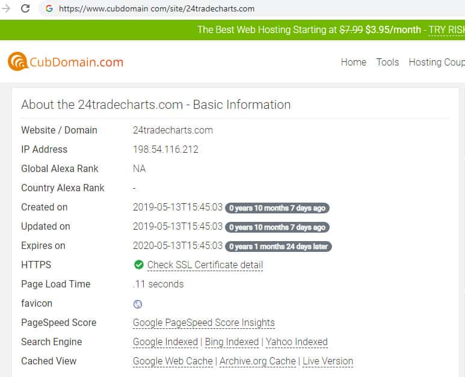Open Google Indexed link
Image resolution: width=465 pixels, height=377 pixels.
(x=165, y=342)
